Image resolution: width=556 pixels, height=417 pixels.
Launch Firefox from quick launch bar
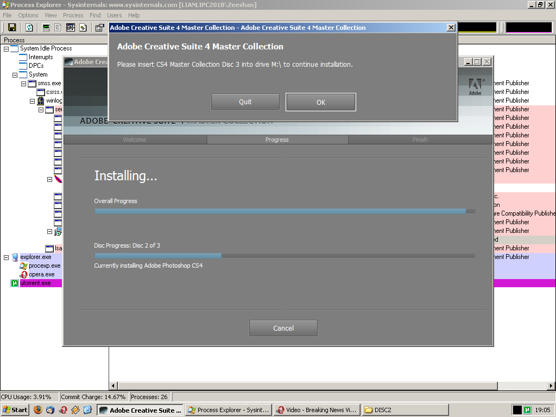tap(38, 410)
